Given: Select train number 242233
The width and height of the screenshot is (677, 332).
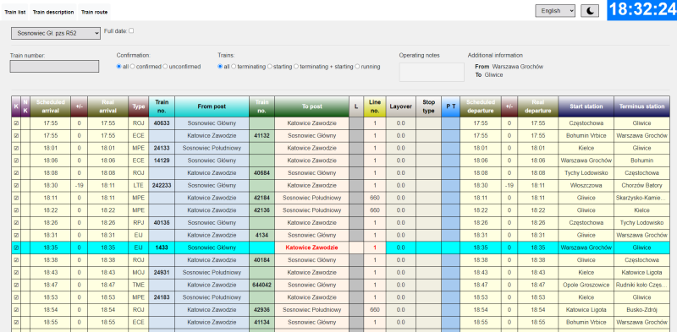Looking at the screenshot, I should [x=162, y=185].
